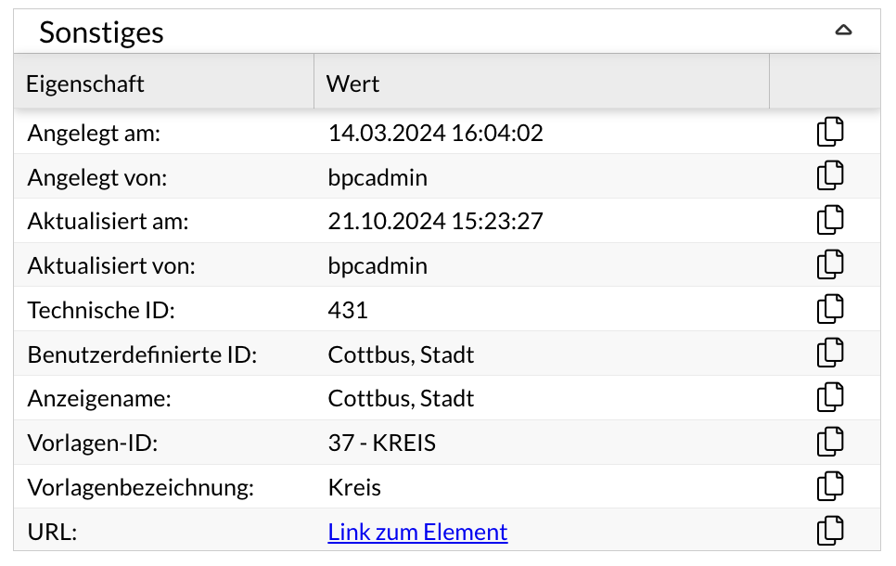Click the date 21.10.2024 15:23:27

(x=435, y=222)
